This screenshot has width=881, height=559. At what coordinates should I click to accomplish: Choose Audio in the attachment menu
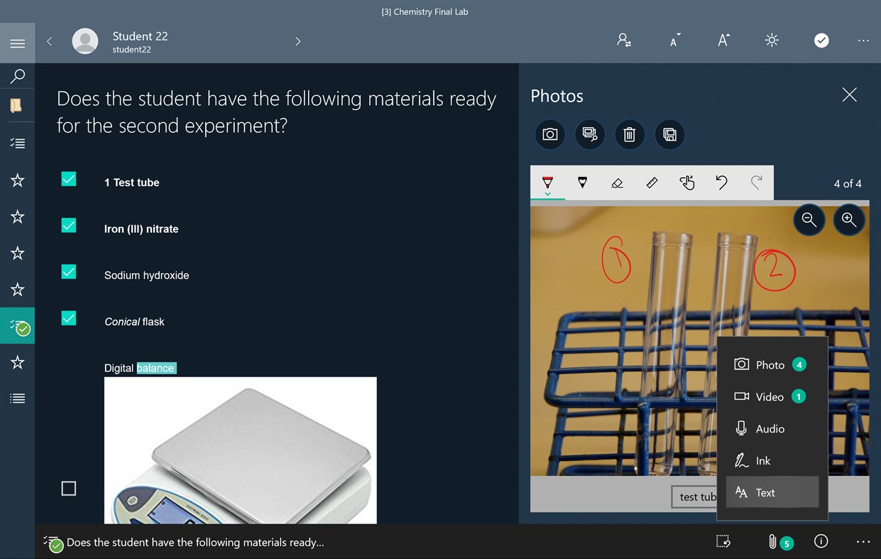pyautogui.click(x=772, y=428)
